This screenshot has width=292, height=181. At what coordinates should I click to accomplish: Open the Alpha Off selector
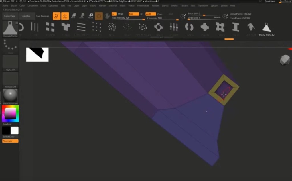point(11,63)
